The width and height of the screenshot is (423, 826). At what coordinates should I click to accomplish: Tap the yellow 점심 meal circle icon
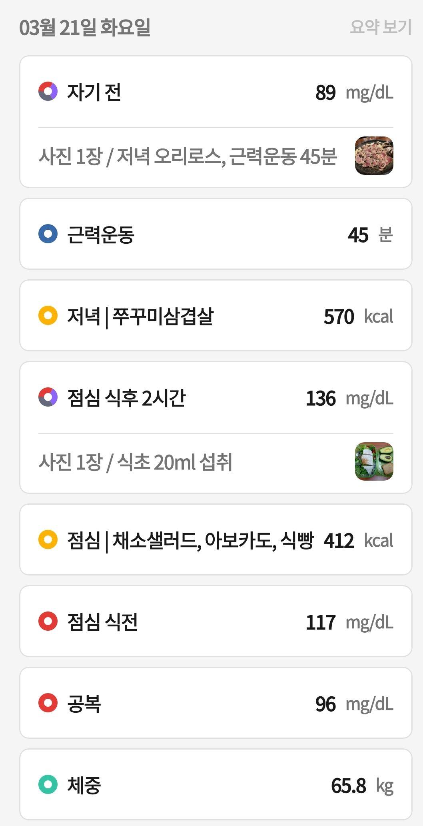click(48, 540)
